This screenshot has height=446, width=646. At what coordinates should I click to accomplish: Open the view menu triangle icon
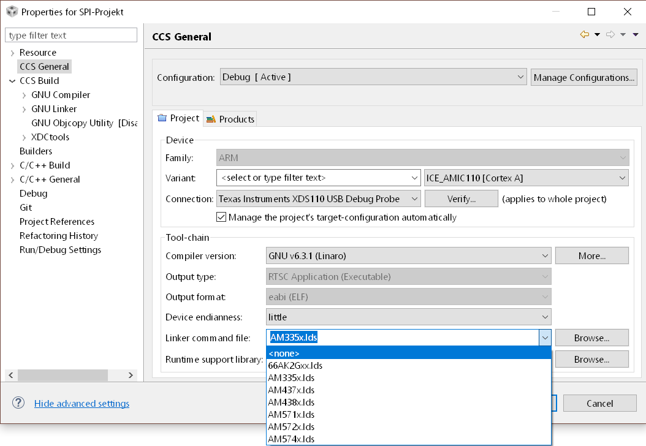pyautogui.click(x=636, y=34)
